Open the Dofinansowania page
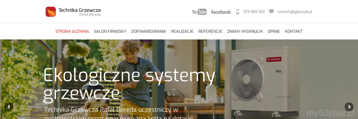Screen dimensions: 358x119 point(149,32)
